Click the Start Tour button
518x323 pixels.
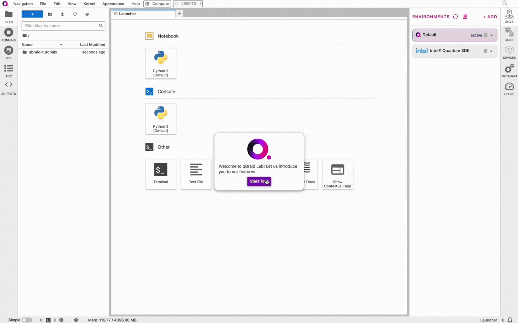(x=259, y=181)
